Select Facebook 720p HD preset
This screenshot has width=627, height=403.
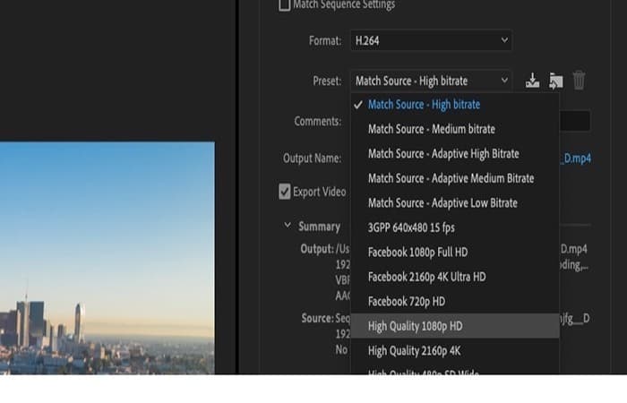[x=455, y=302]
